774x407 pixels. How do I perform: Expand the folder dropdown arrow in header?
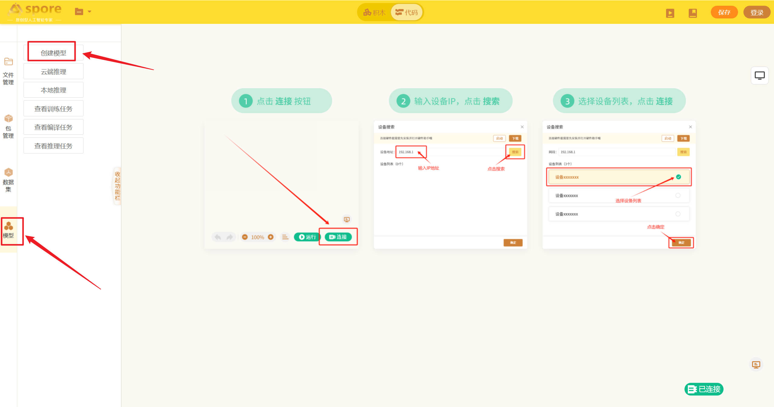click(x=89, y=12)
